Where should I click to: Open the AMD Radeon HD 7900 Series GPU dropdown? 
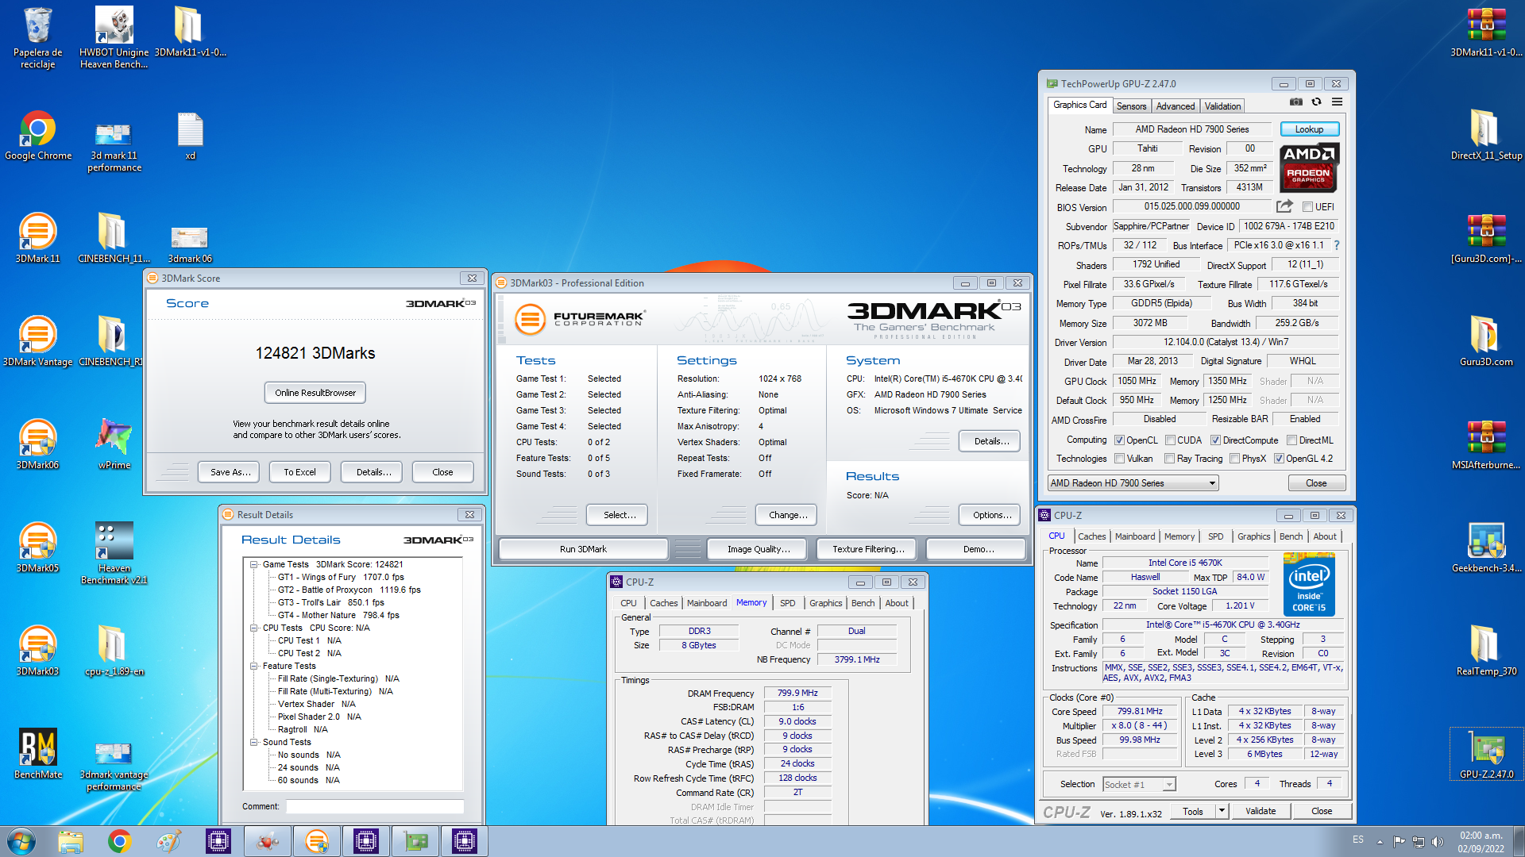1133,483
